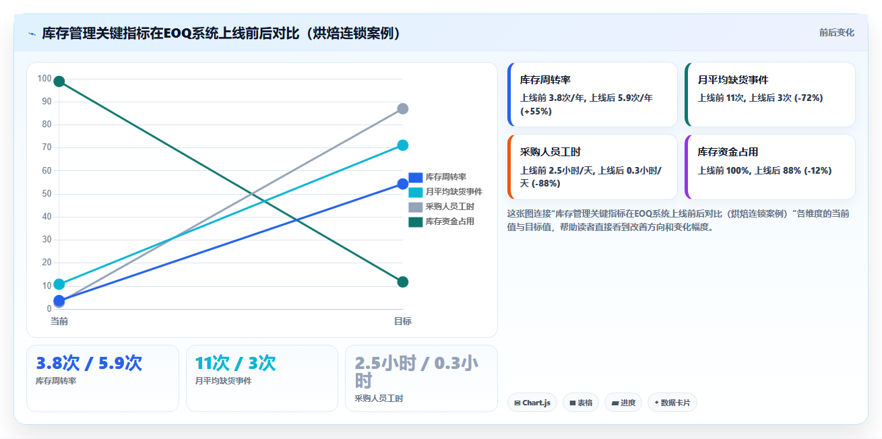Select the 月平均缺货事件 data point at 当前
The height and width of the screenshot is (439, 882).
pos(59,284)
